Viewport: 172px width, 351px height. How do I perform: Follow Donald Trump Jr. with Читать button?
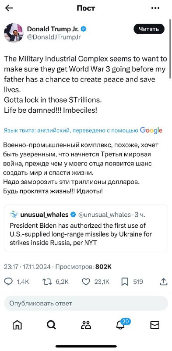pos(149,29)
